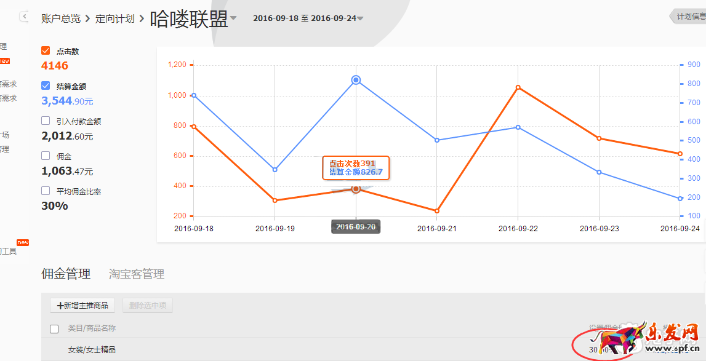Image resolution: width=706 pixels, height=361 pixels.
Task: Select the 佣金管理 tab
Action: point(66,274)
